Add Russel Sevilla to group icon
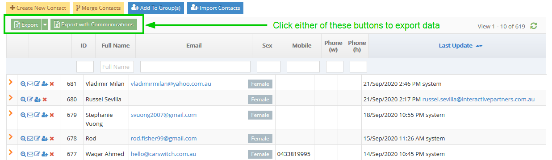The height and width of the screenshot is (160, 552). [x=38, y=100]
